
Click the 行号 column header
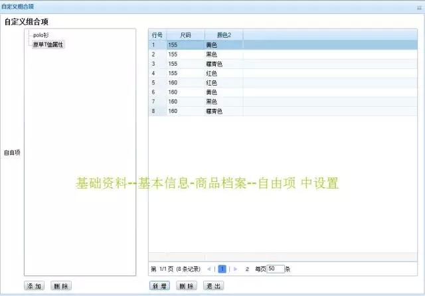[x=157, y=35]
